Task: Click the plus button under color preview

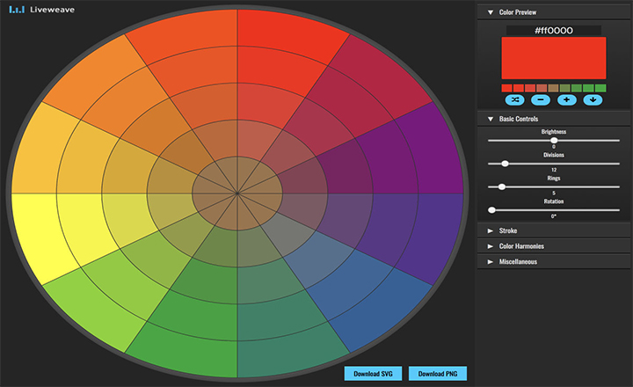Action: 567,99
